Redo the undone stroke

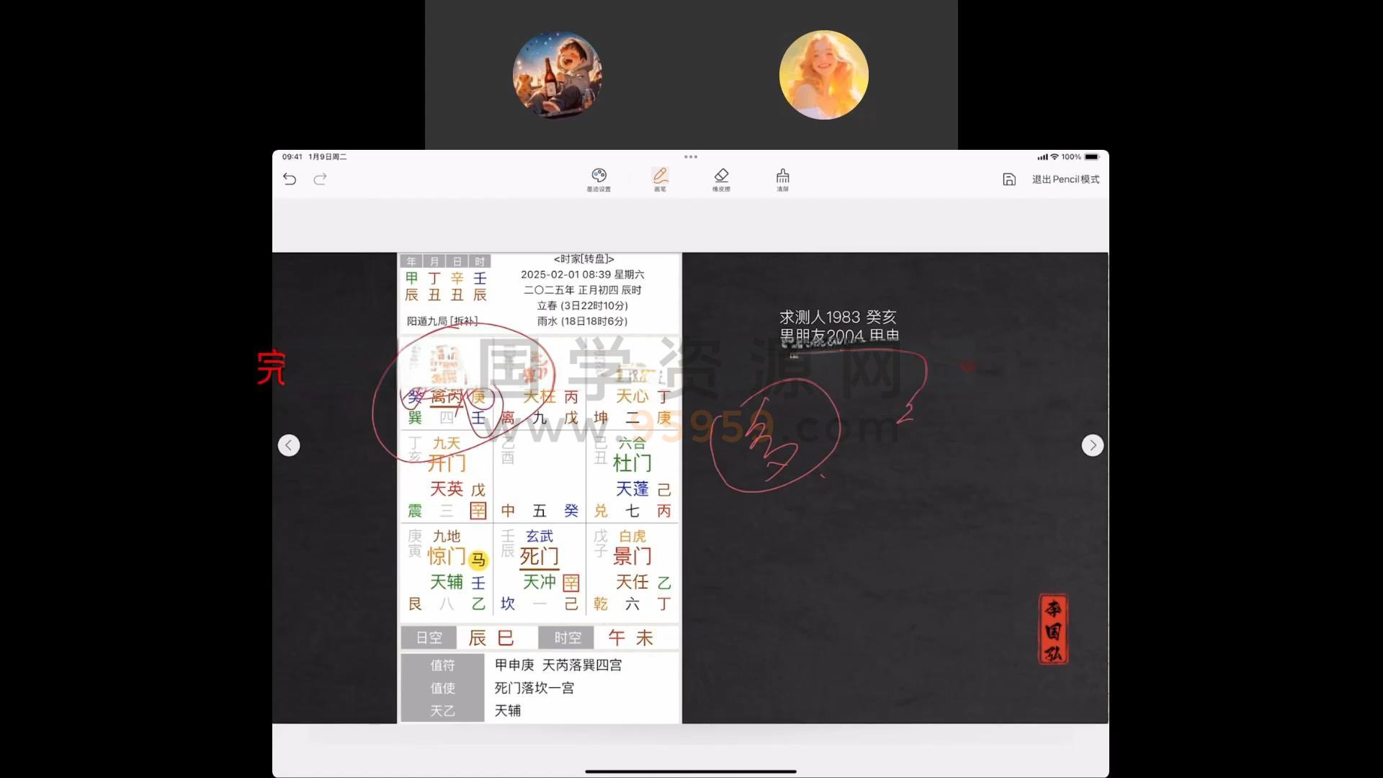coord(321,179)
